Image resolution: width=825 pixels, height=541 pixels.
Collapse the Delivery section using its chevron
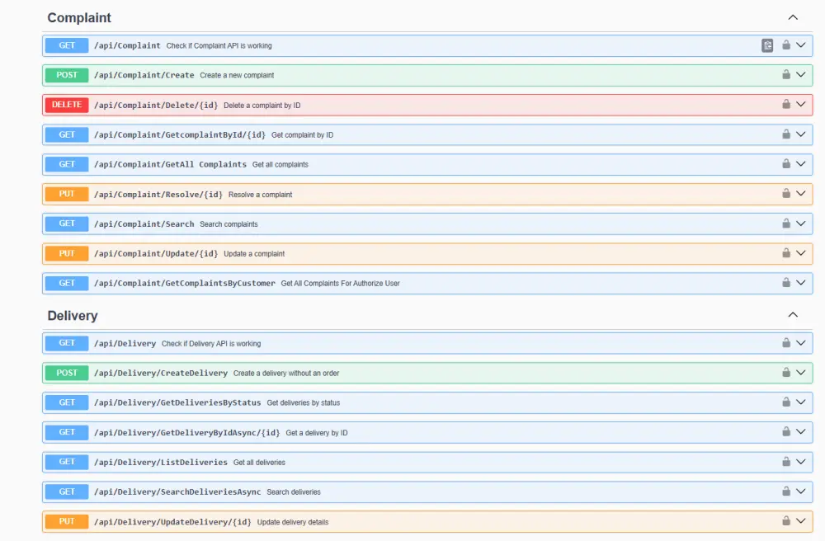[793, 314]
